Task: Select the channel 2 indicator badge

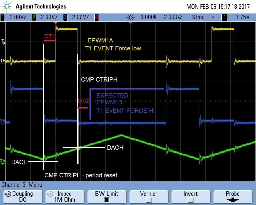Action: (x=34, y=17)
